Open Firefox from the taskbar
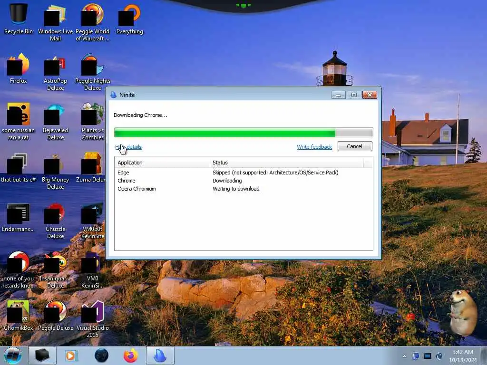 (131, 355)
